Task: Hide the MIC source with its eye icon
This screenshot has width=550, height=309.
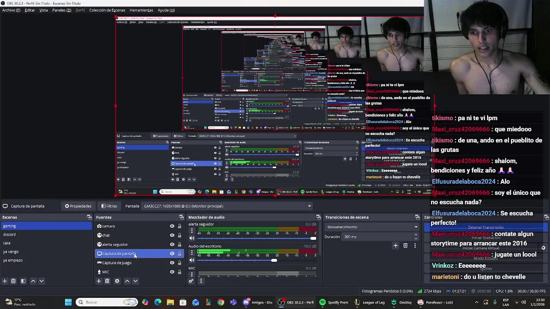Action: tap(172, 272)
